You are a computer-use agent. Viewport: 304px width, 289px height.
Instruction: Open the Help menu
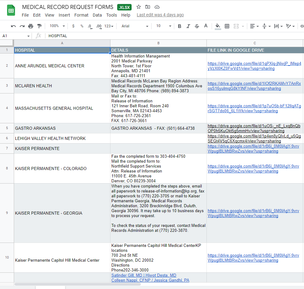coord(126,15)
